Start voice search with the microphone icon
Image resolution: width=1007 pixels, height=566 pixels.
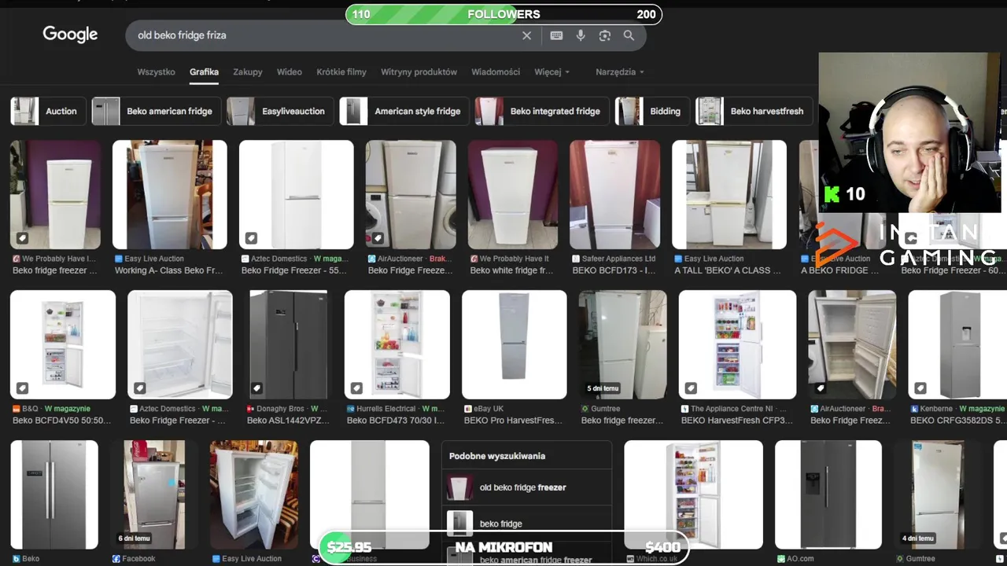coord(581,35)
